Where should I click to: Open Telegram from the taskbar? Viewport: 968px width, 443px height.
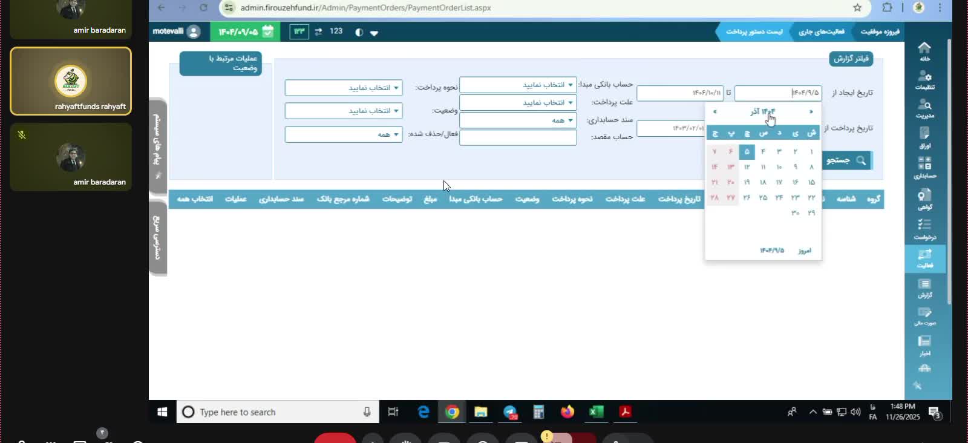pyautogui.click(x=511, y=412)
